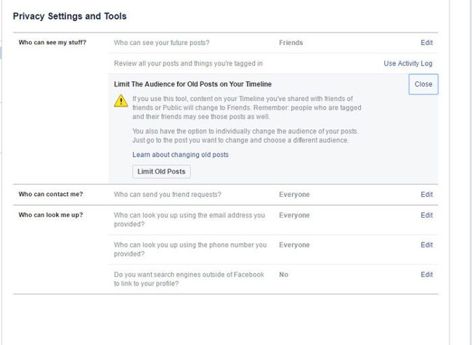Close the Limit Old Posts panel

click(x=423, y=84)
